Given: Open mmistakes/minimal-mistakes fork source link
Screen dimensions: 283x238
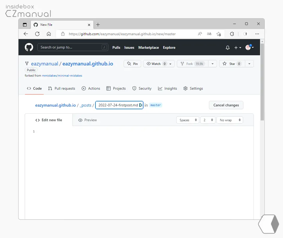Looking at the screenshot, I should [62, 76].
